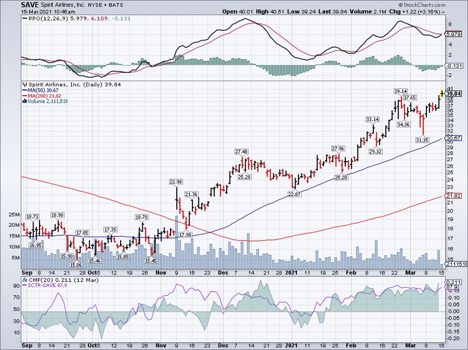
Task: Click the 15.85 price annotation
Action: click(x=123, y=257)
